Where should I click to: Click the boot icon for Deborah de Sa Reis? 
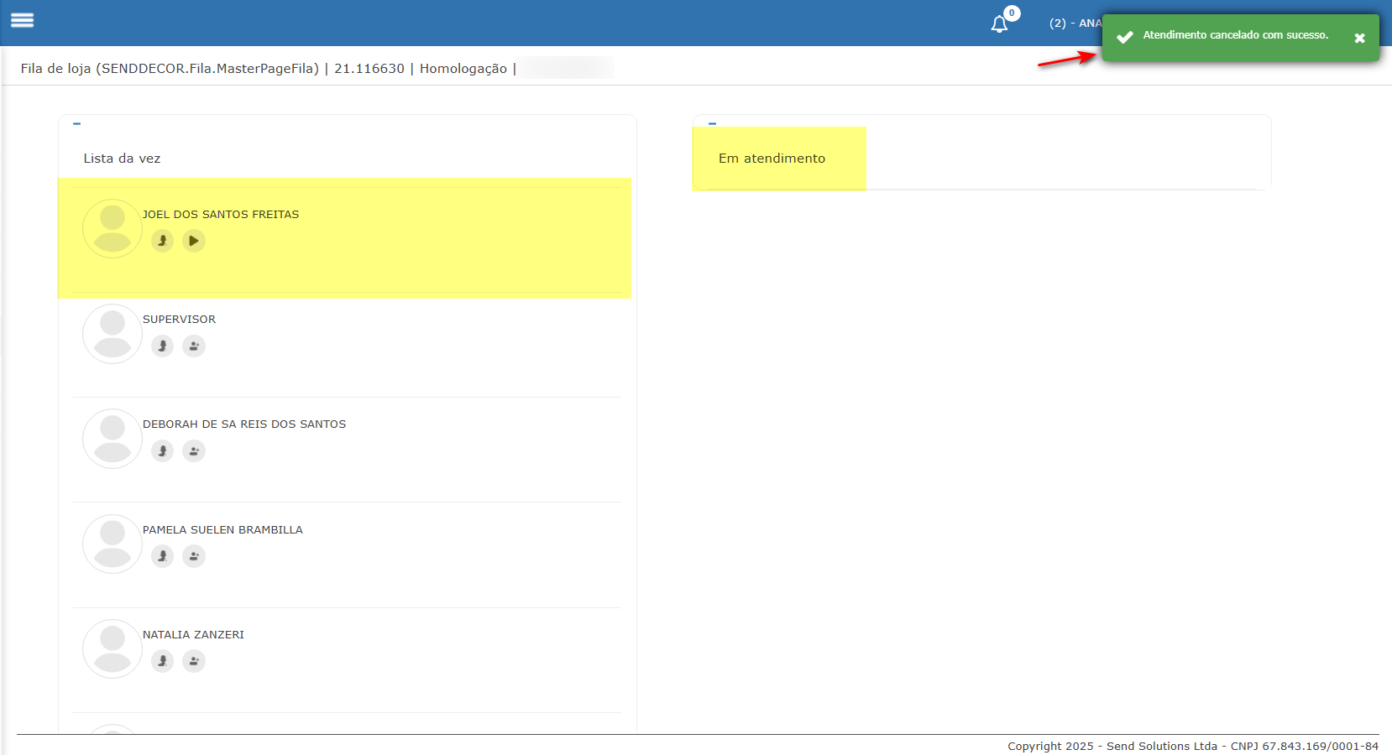pos(162,450)
